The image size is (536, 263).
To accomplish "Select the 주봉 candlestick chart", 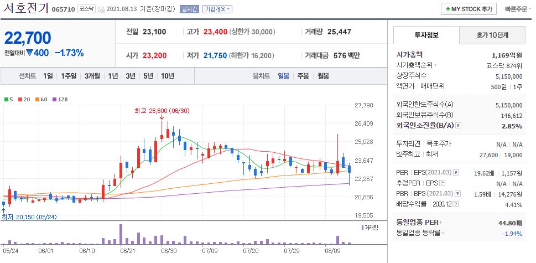I will pyautogui.click(x=303, y=76).
